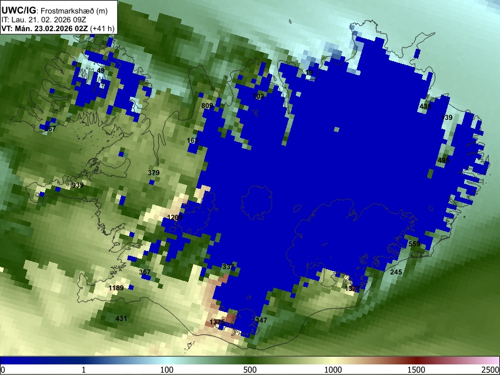
Task: Click the '1' label on the color scale
Action: pyautogui.click(x=84, y=370)
